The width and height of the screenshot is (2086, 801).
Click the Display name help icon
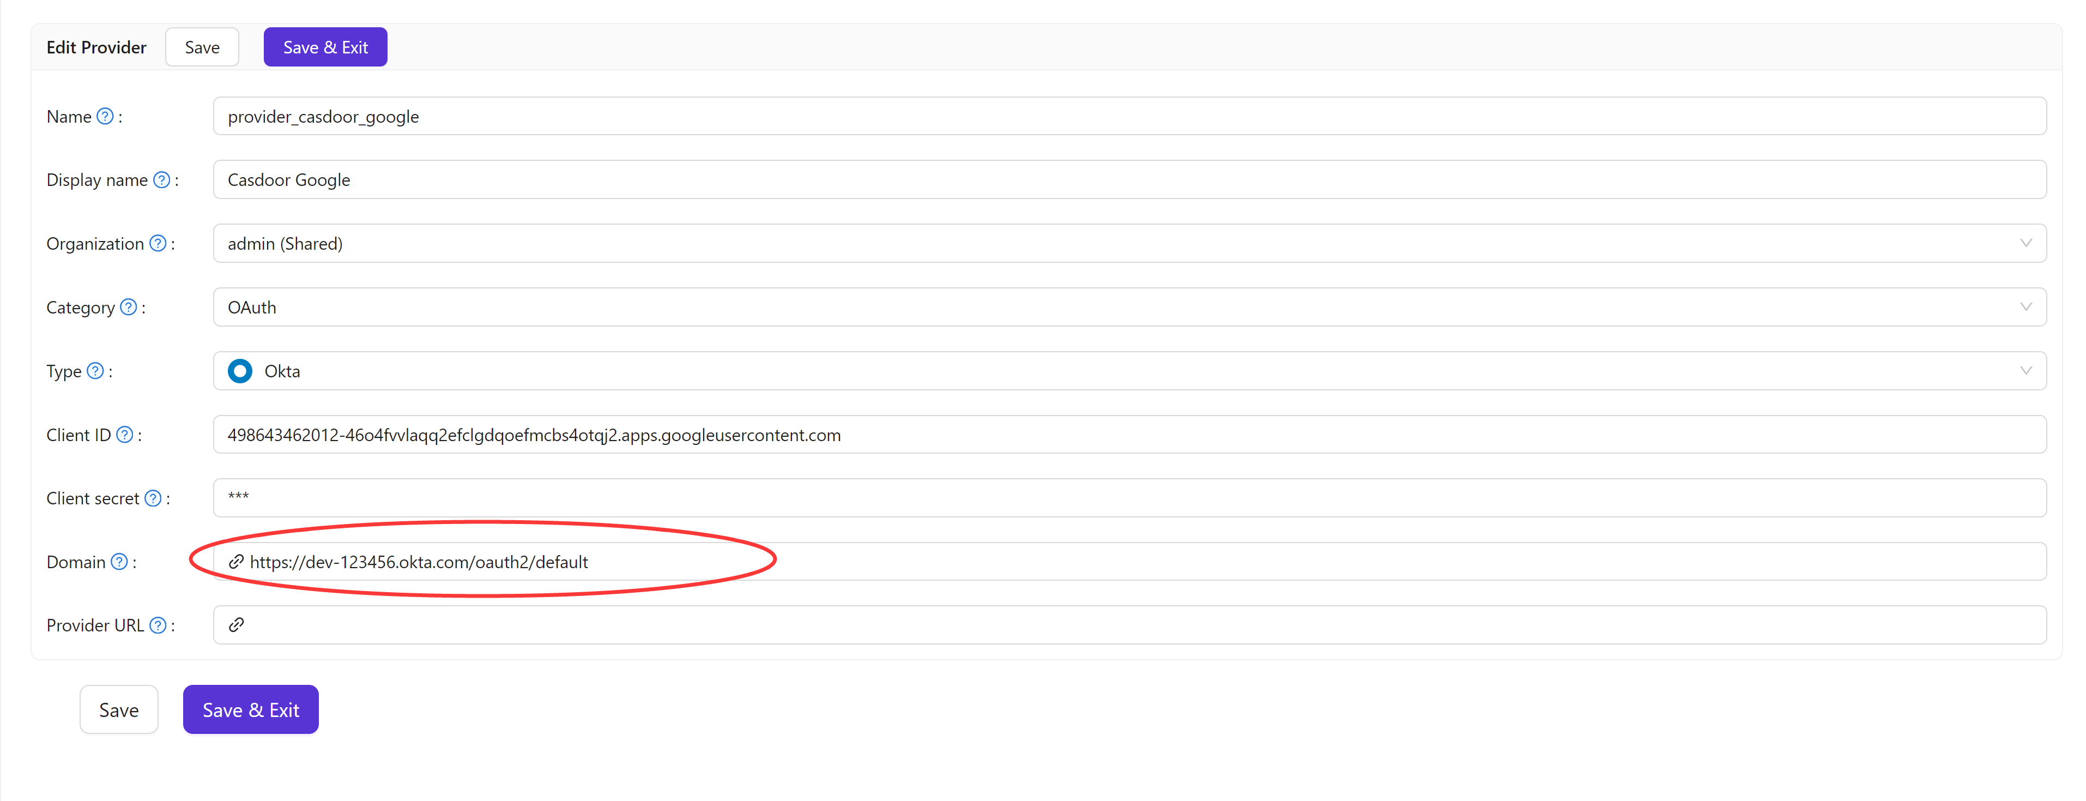(x=161, y=180)
